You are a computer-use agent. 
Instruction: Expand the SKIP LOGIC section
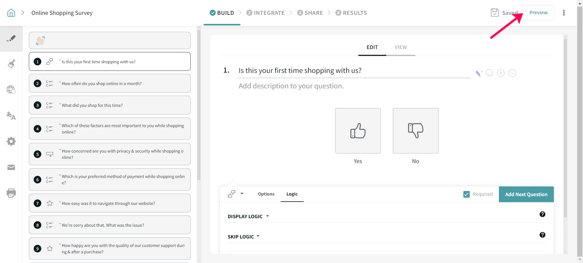[244, 237]
